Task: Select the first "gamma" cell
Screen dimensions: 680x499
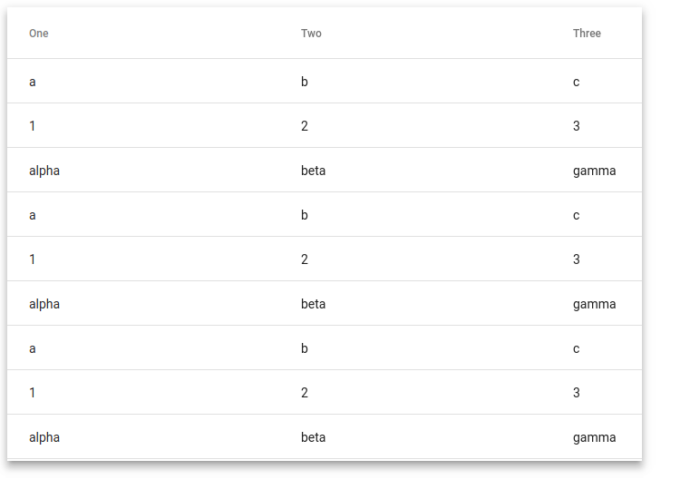Action: pyautogui.click(x=594, y=171)
